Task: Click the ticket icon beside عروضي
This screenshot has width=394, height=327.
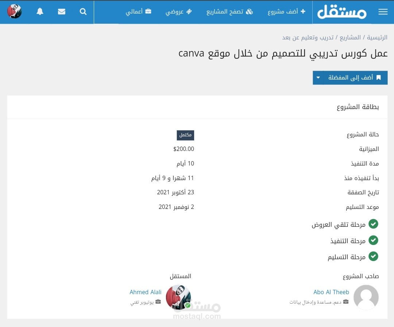Action: click(189, 11)
